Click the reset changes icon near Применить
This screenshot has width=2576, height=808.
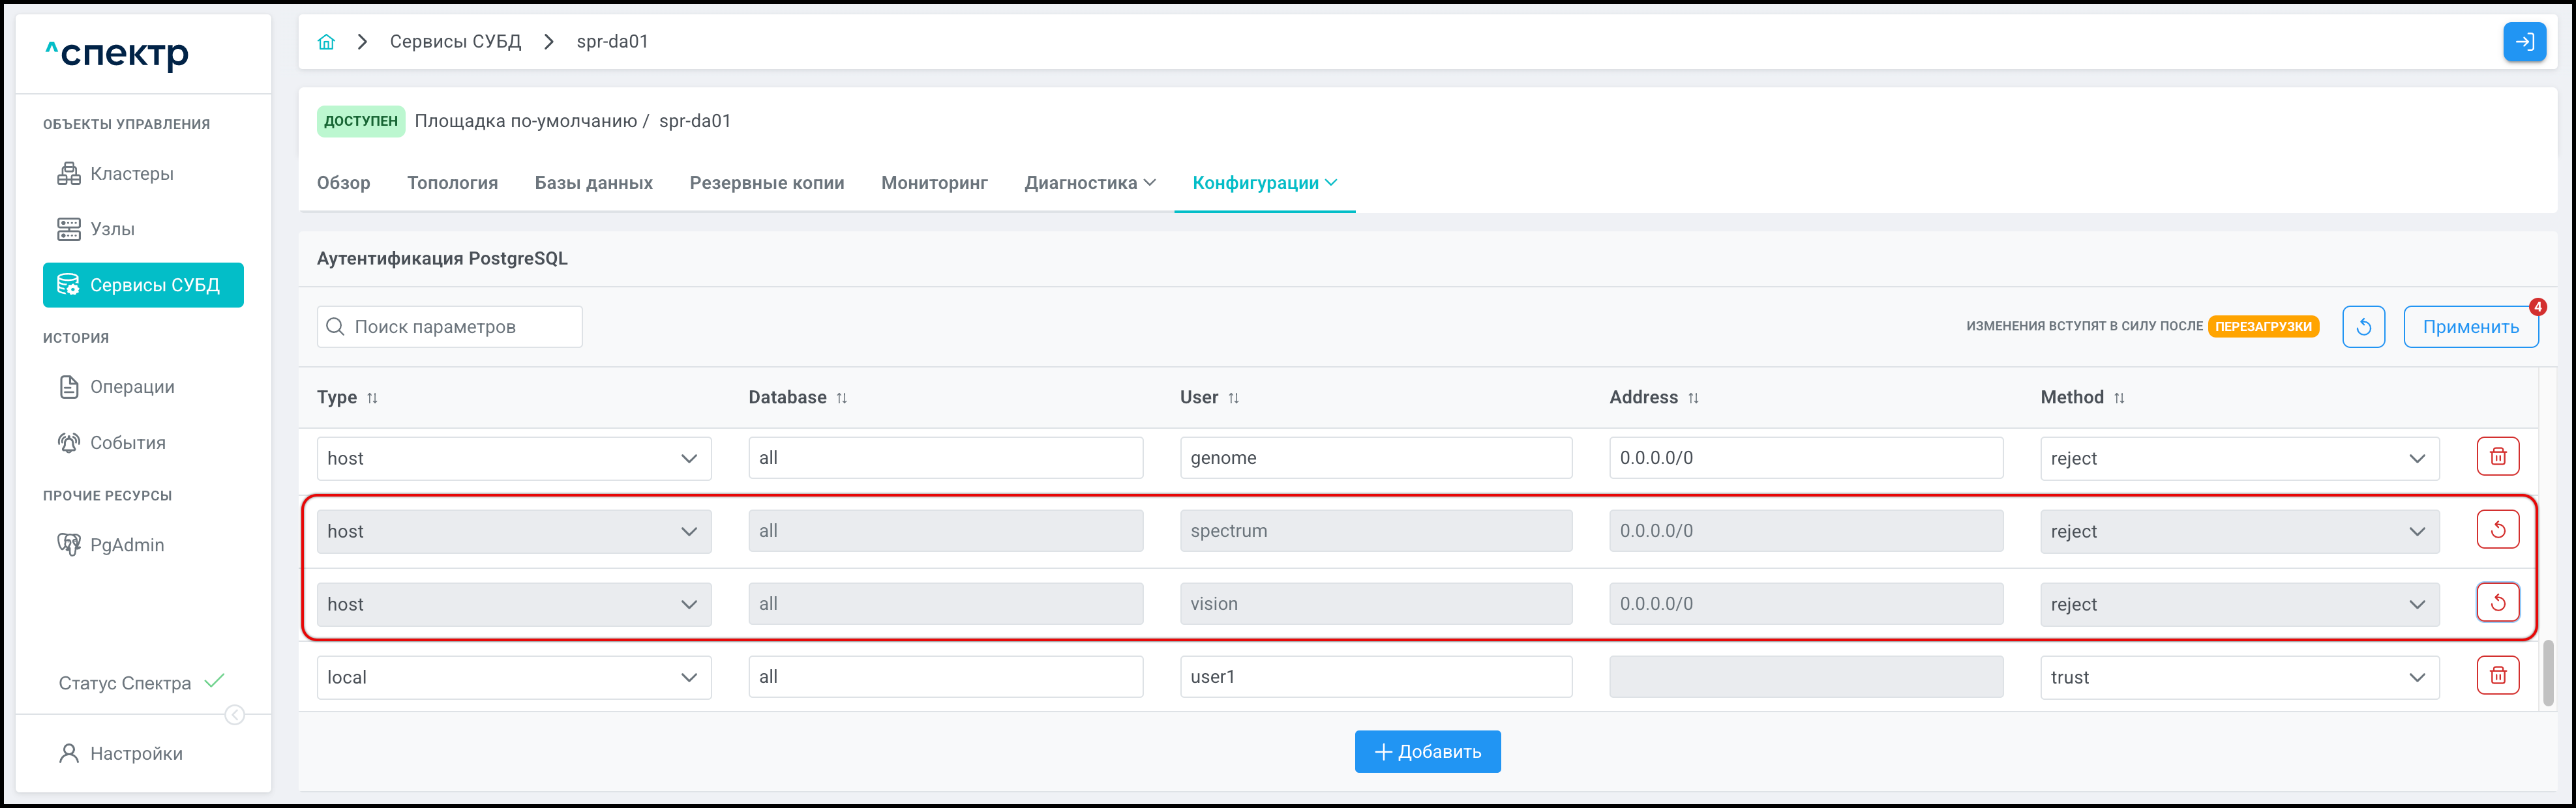tap(2363, 326)
